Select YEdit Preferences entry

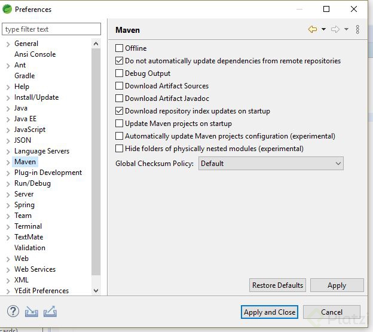pyautogui.click(x=41, y=290)
